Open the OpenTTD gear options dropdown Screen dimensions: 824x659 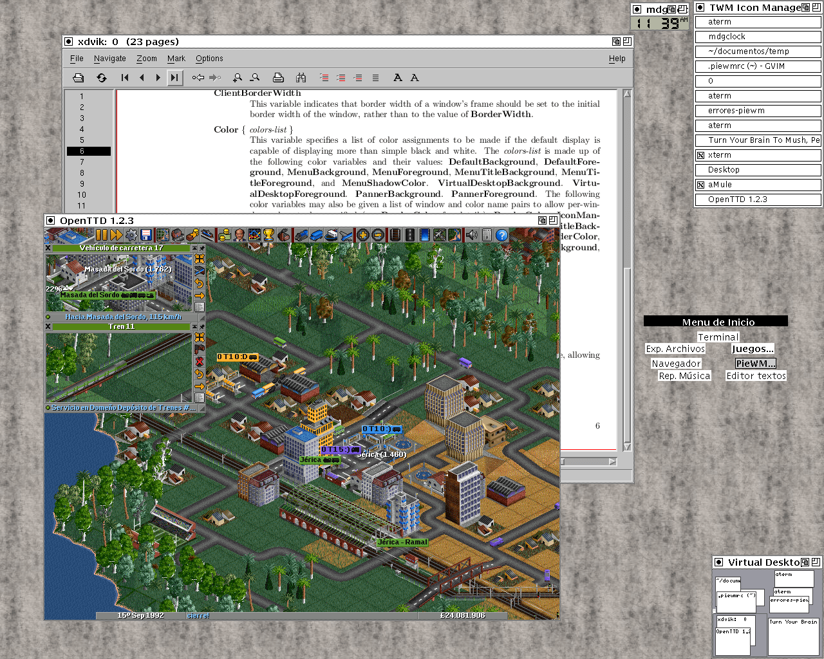click(x=131, y=236)
